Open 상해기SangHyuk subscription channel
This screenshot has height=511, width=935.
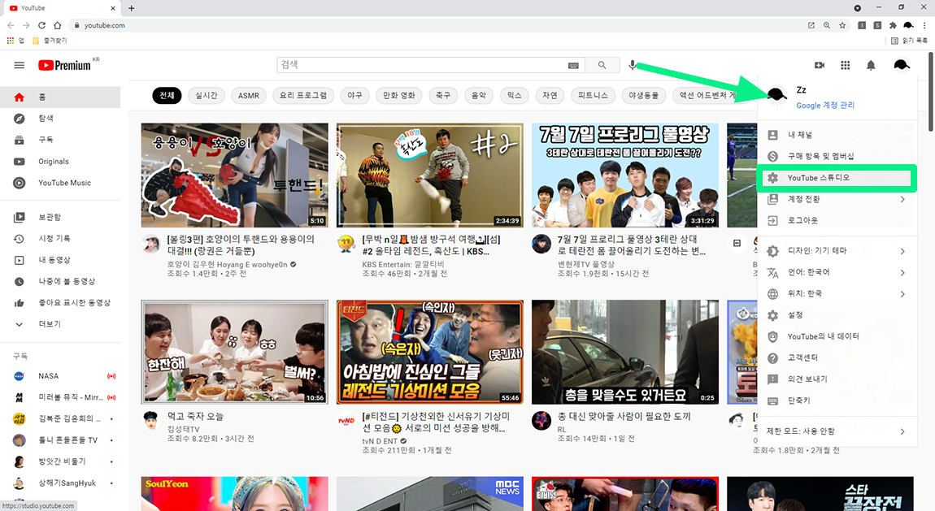coord(60,483)
